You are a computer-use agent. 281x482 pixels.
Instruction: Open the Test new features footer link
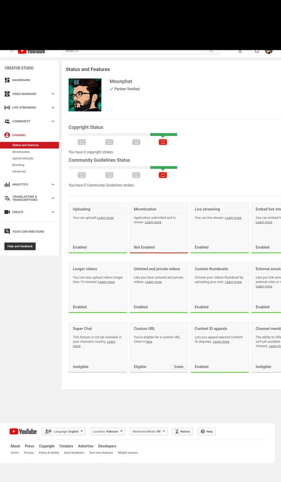pyautogui.click(x=101, y=453)
